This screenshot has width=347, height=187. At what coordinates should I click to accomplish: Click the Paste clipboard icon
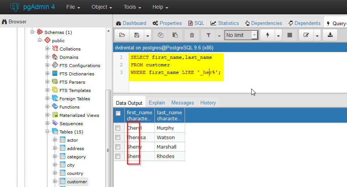(x=175, y=35)
